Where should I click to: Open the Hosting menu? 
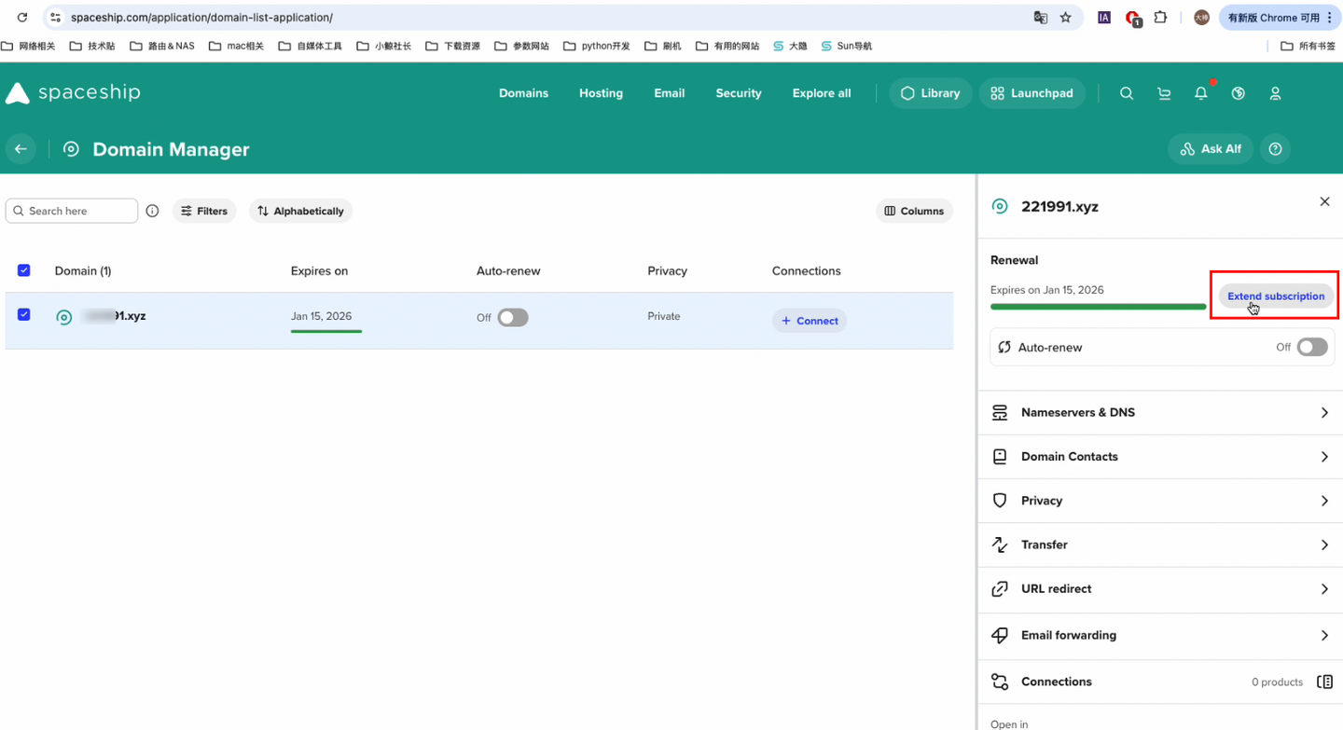pyautogui.click(x=601, y=93)
